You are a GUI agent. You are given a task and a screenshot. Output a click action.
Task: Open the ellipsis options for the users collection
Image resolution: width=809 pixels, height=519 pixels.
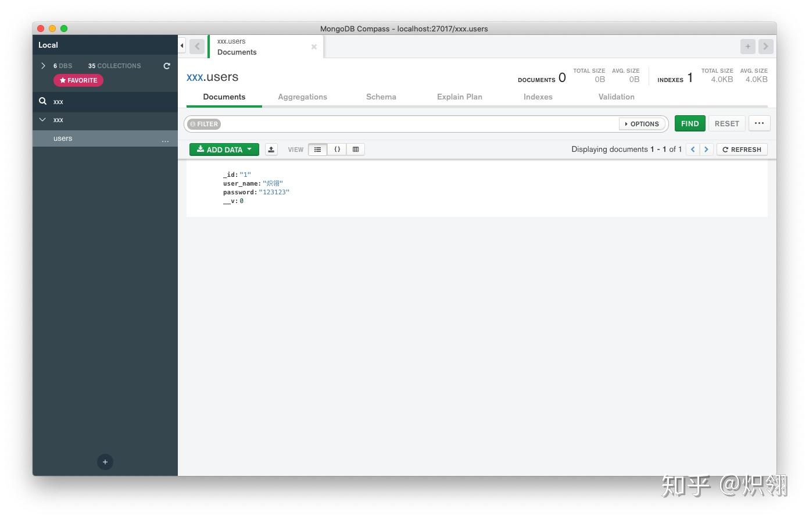[166, 140]
